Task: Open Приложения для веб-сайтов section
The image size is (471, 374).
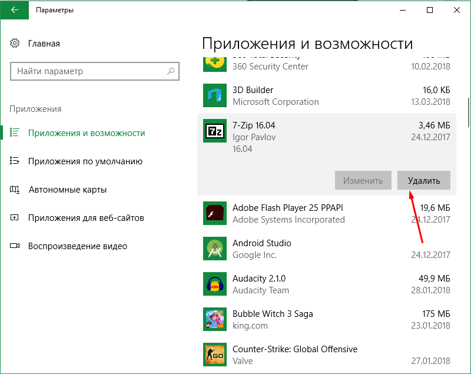Action: [x=86, y=218]
